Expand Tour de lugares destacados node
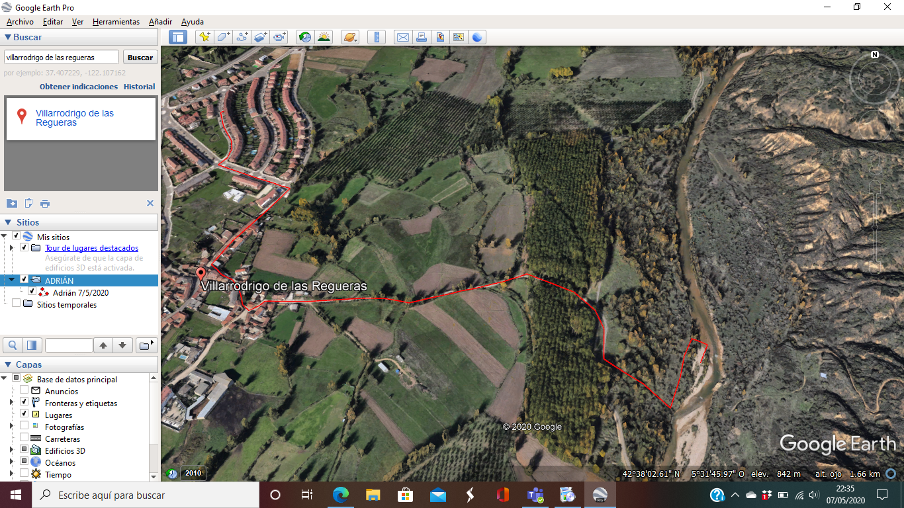This screenshot has height=508, width=904. (11, 247)
